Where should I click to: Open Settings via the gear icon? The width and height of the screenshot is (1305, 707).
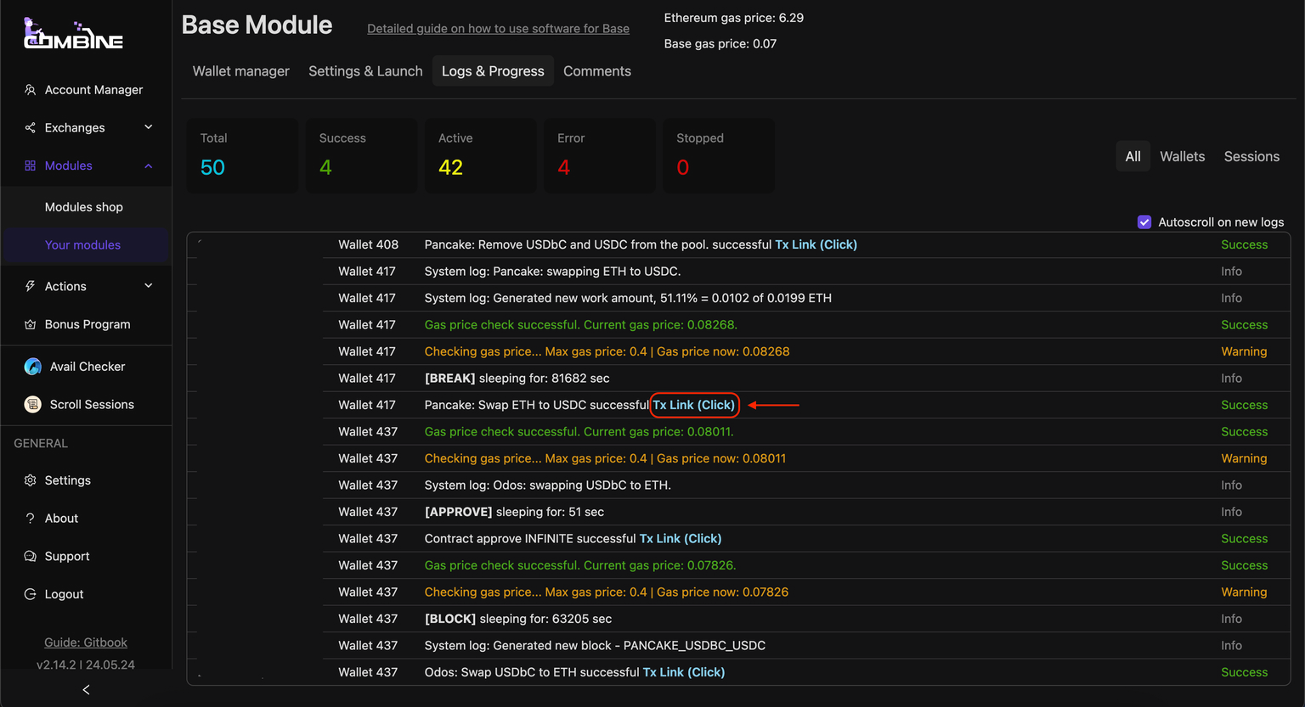(x=31, y=480)
